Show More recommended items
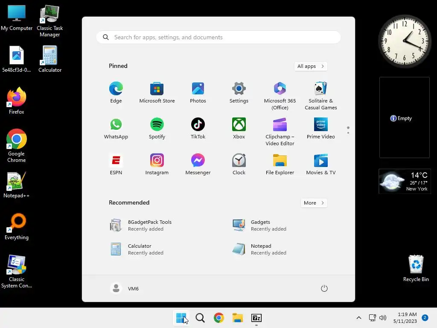Viewport: 437px width, 328px height. tap(314, 203)
